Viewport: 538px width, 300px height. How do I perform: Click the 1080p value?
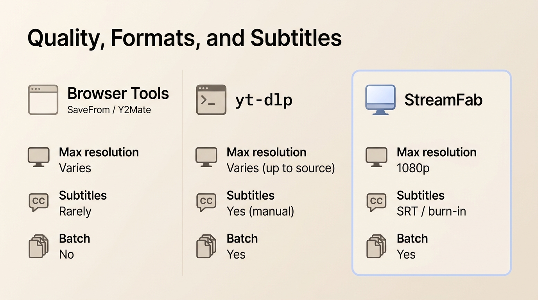point(413,168)
